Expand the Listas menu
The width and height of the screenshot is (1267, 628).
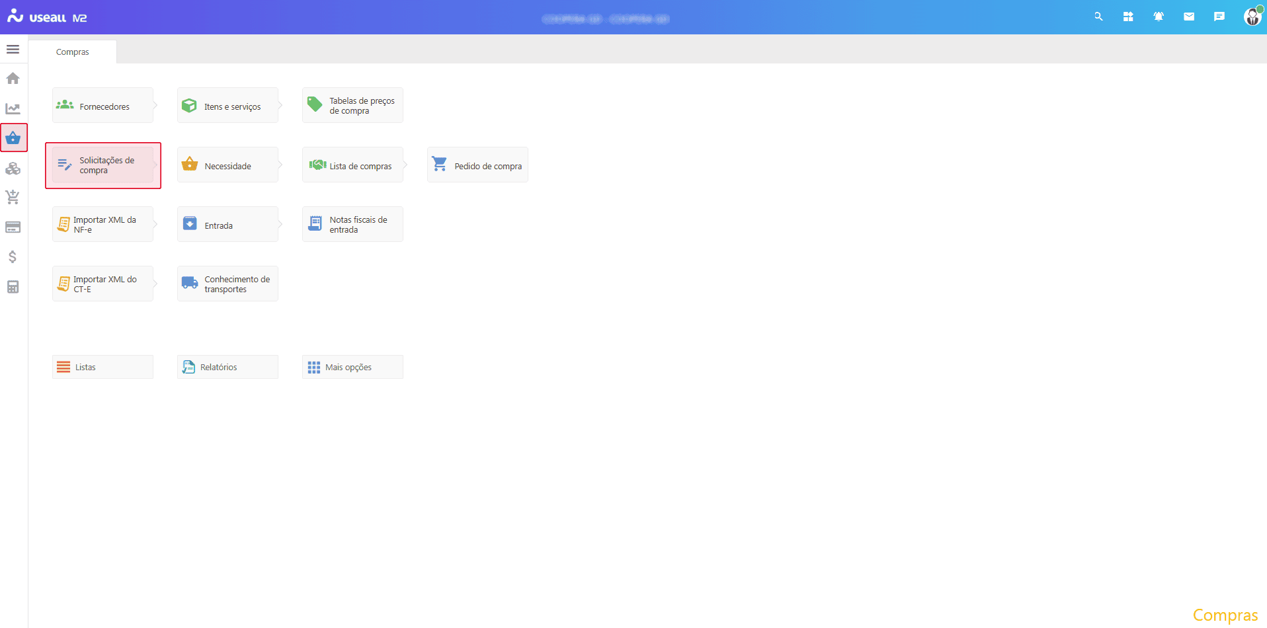pyautogui.click(x=102, y=367)
